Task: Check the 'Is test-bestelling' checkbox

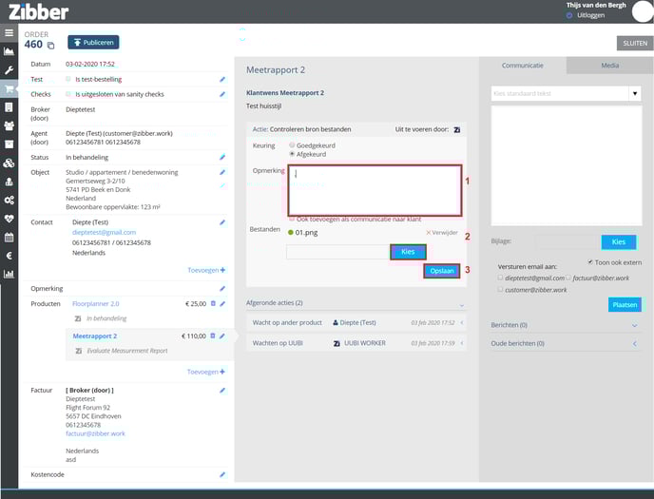Action: (67, 80)
